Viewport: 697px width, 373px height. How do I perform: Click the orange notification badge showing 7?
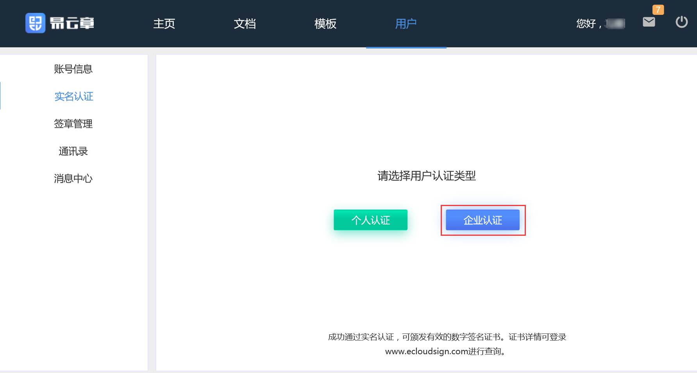coord(658,10)
